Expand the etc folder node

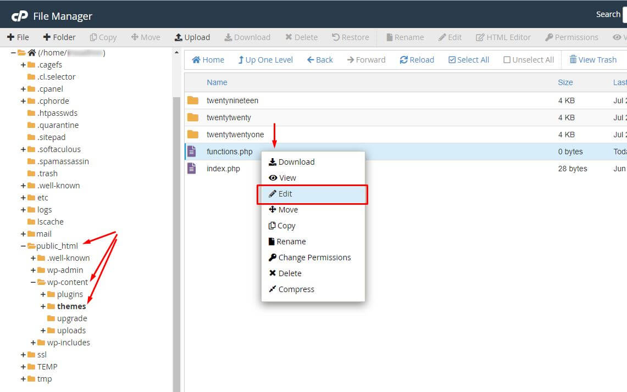pos(23,198)
